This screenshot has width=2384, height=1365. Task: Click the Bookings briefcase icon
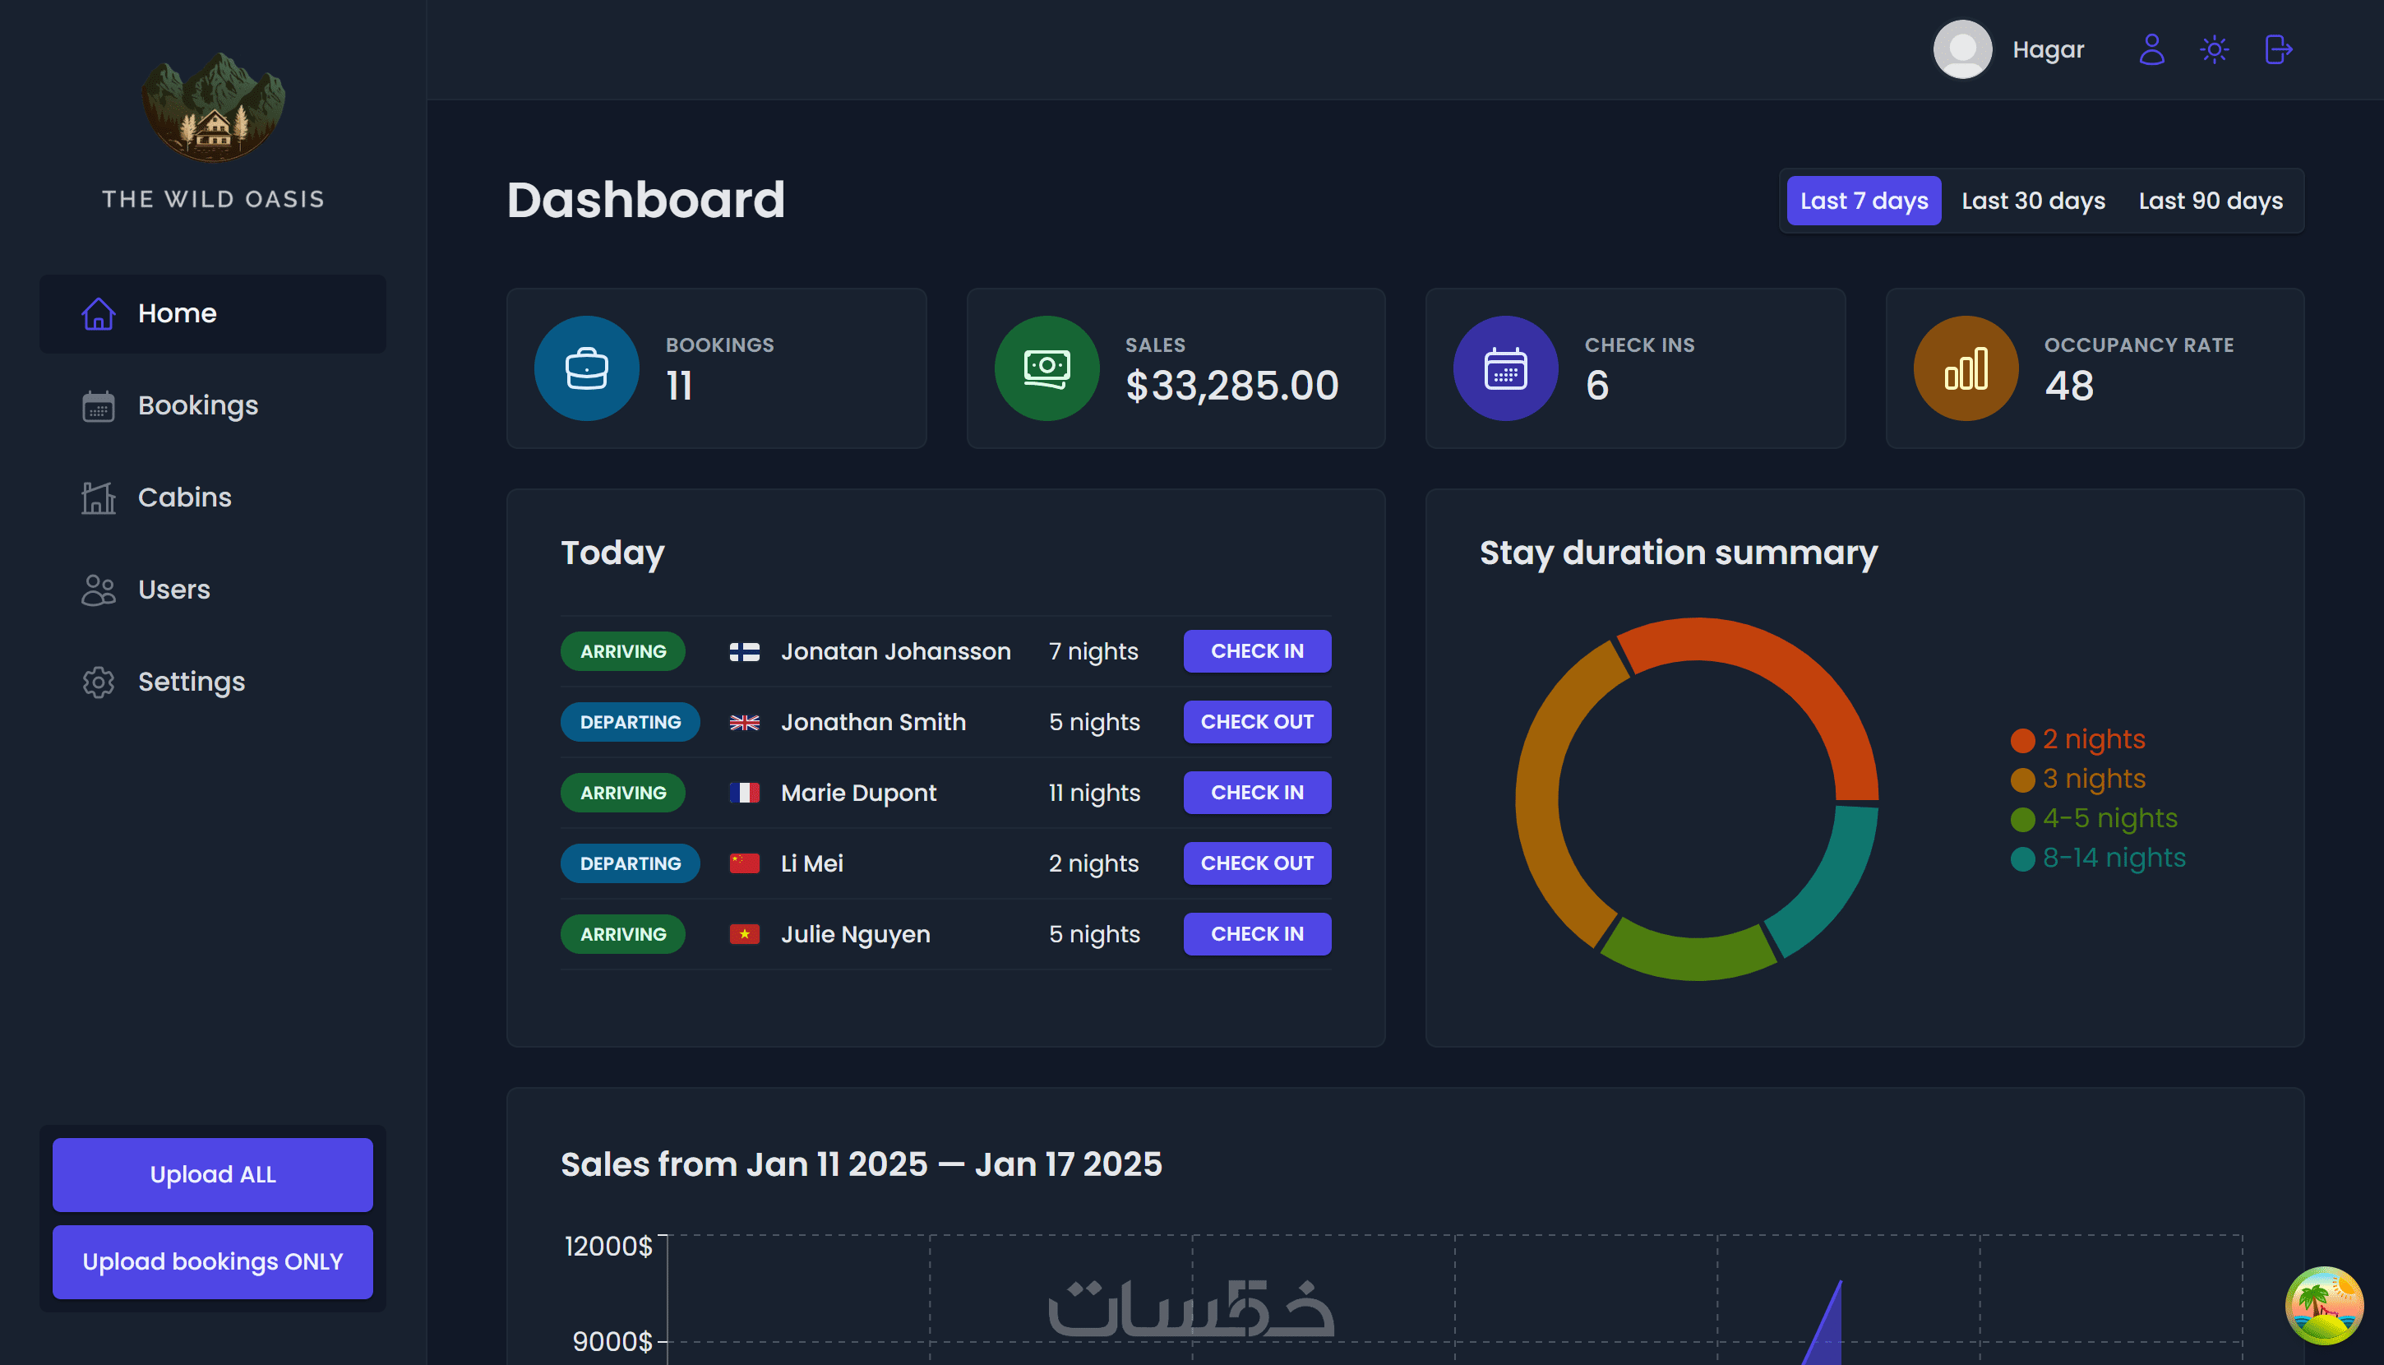587,368
